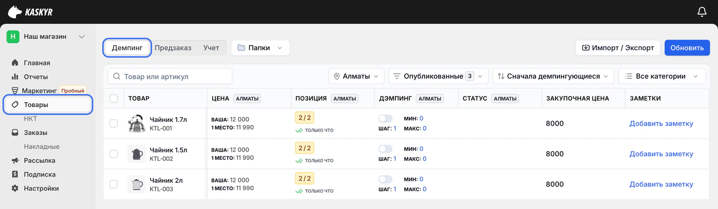Open the Алматы city dropdown
Screen dimensions: 718x209
tap(356, 76)
